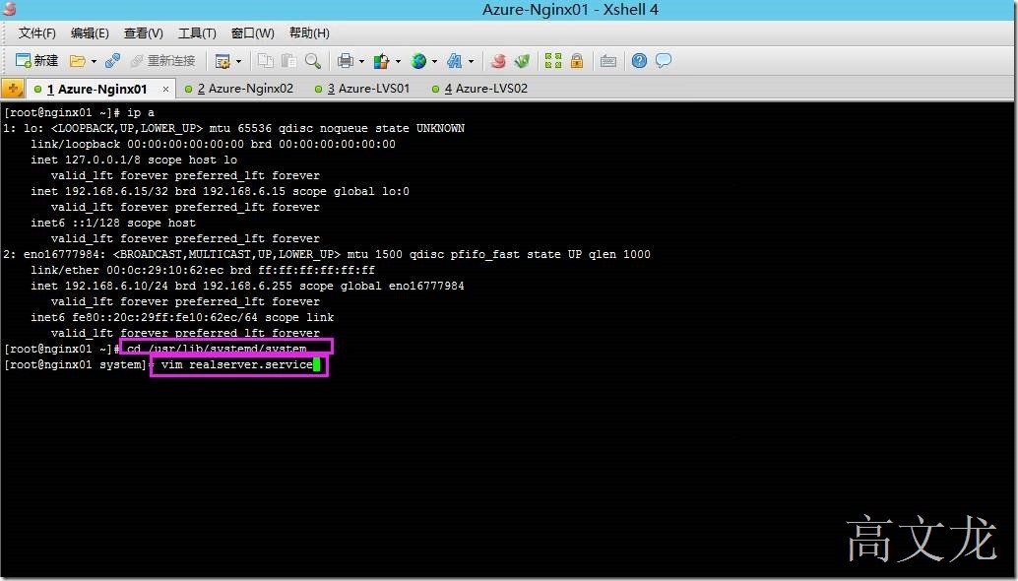Open the 工具(T) menu
Image resolution: width=1018 pixels, height=581 pixels.
click(197, 33)
